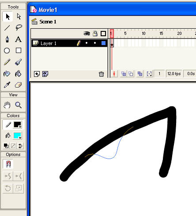
Task: Click the 12.0 fps frame rate field
Action: [x=174, y=74]
